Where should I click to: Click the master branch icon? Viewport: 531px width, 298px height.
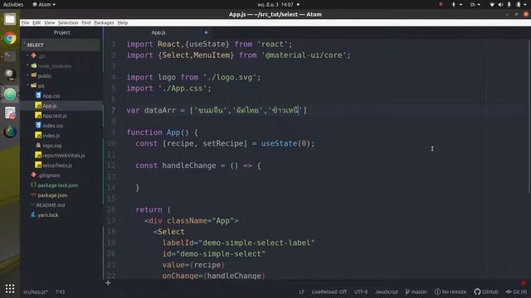(x=407, y=291)
